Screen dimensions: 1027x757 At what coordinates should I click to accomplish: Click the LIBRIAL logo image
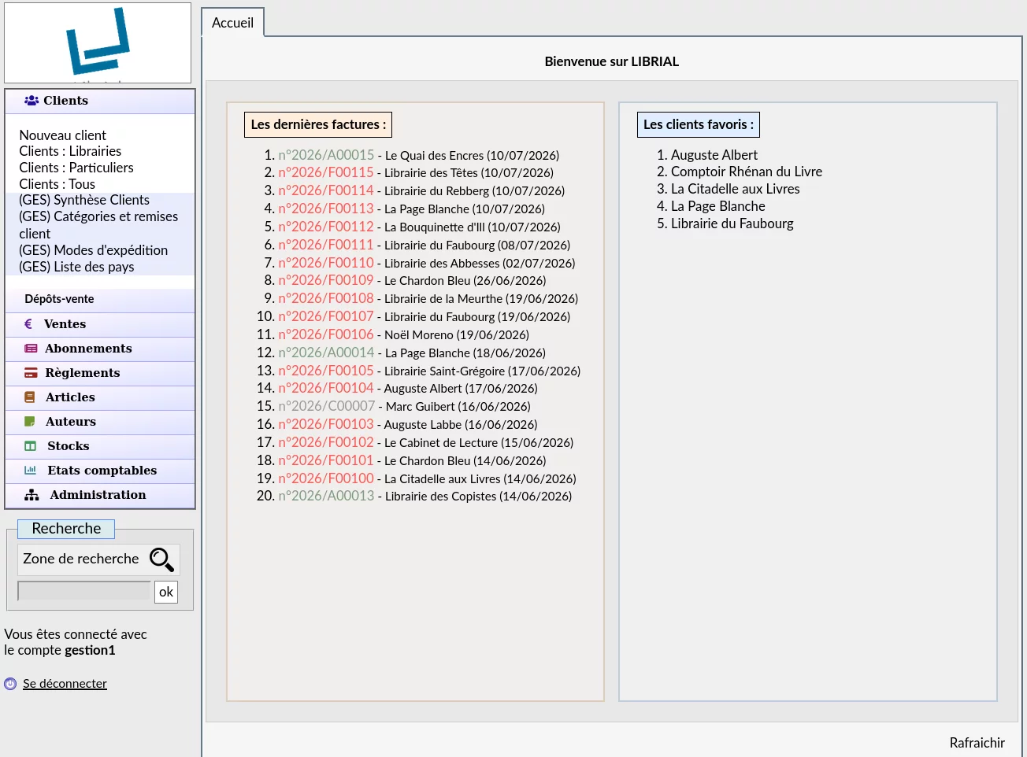pyautogui.click(x=98, y=42)
